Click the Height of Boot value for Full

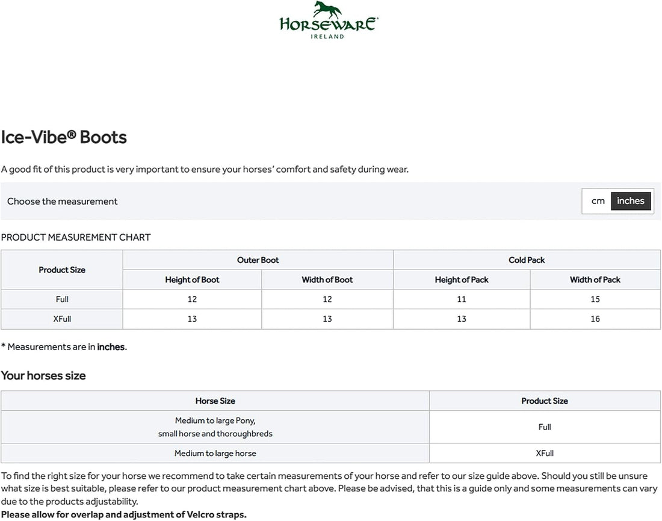192,300
